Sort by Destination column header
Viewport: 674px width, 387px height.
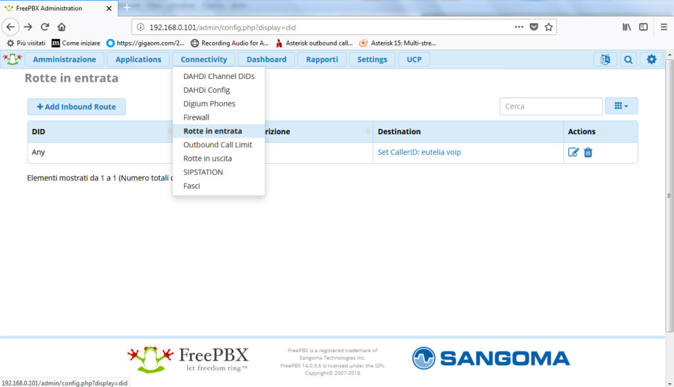click(468, 132)
